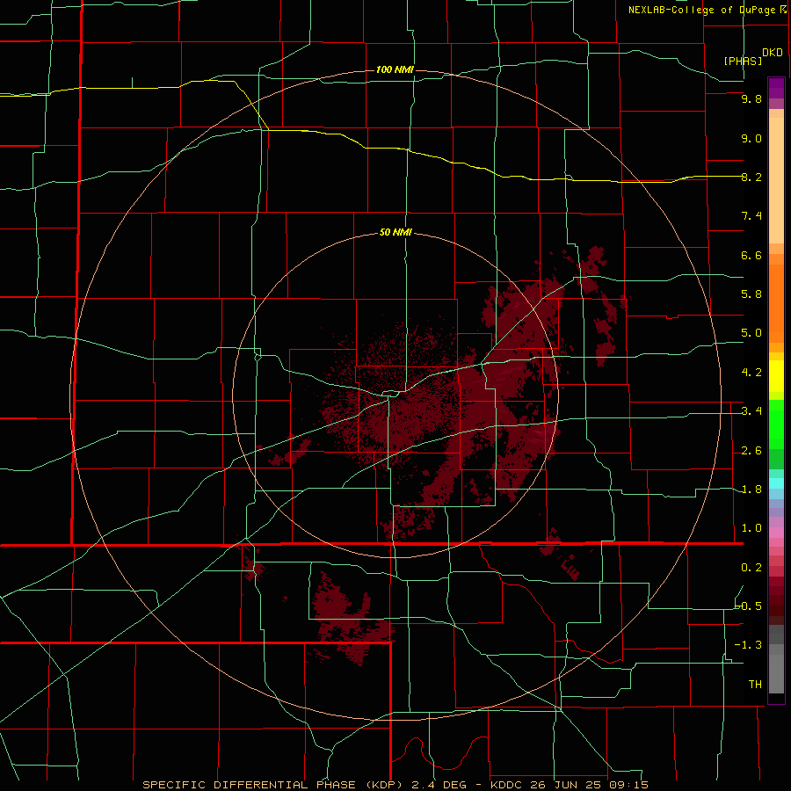Screen dimensions: 791x791
Task: Click the 8.2 scale value
Action: (x=751, y=177)
